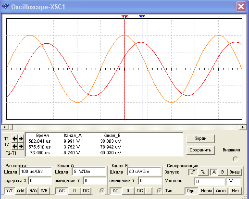The image size is (249, 199).
Task: Set Channel B coupling to DC
Action: (139, 191)
